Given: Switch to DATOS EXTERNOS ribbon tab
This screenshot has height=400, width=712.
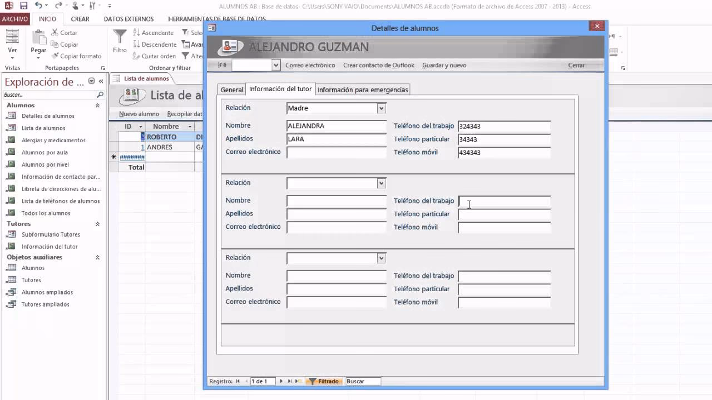Looking at the screenshot, I should pyautogui.click(x=128, y=19).
